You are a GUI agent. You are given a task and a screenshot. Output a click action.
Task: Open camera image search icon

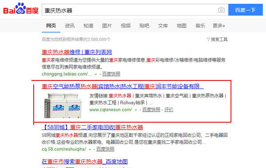221,10
